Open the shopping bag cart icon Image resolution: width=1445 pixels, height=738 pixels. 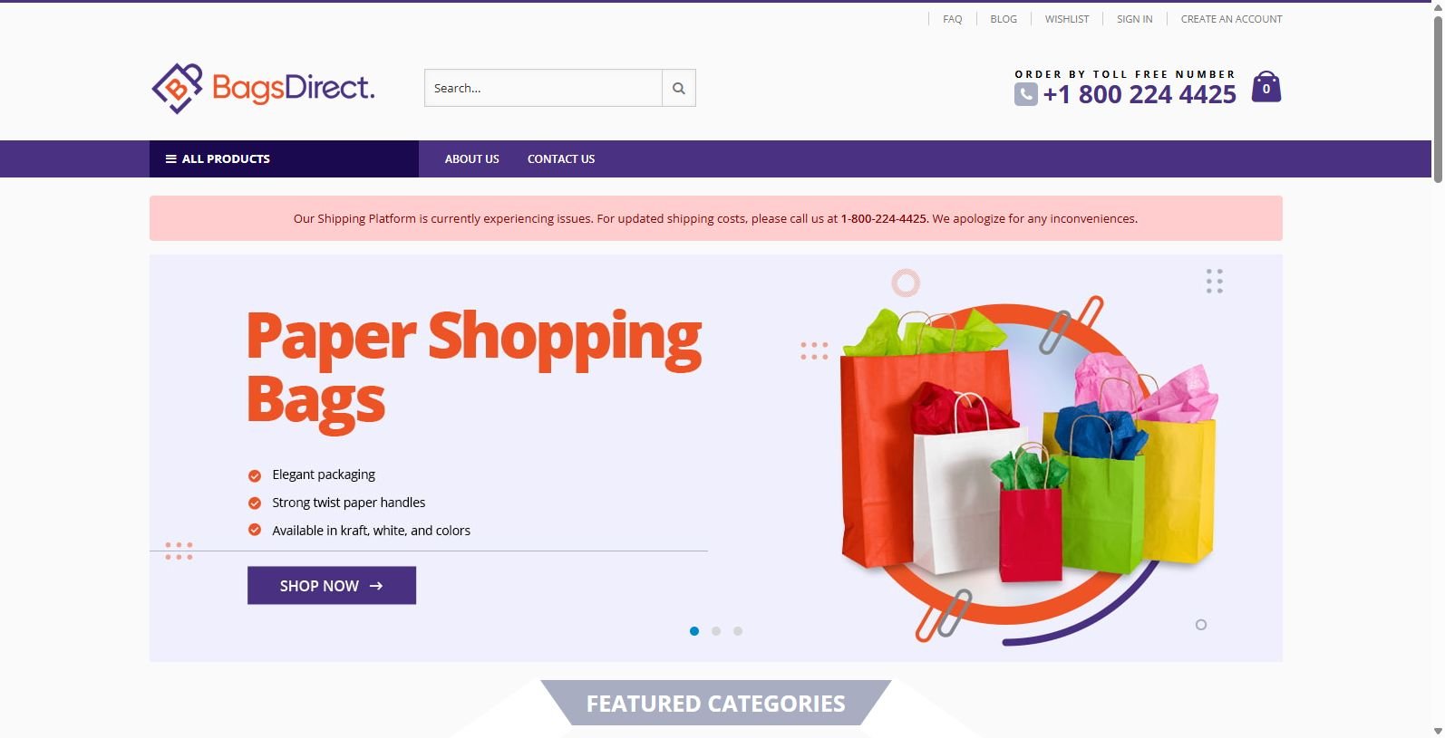pos(1266,87)
